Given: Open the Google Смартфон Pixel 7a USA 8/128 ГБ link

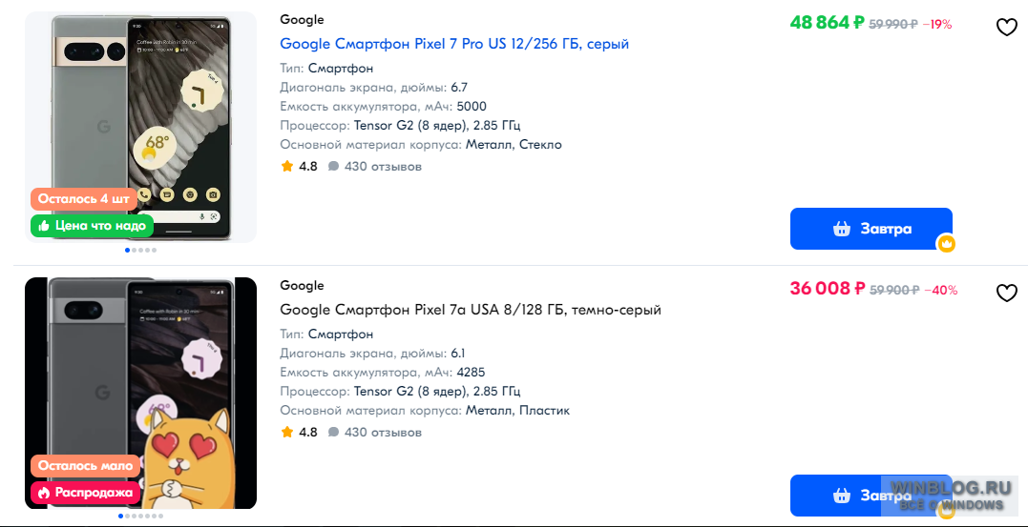Looking at the screenshot, I should tap(471, 310).
